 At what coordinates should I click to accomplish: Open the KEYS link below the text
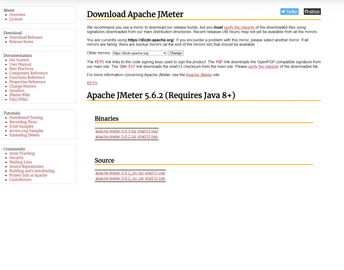pyautogui.click(x=92, y=83)
